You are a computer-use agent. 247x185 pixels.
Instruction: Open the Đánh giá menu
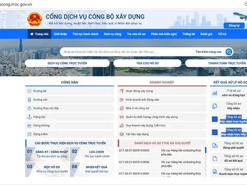(x=206, y=34)
